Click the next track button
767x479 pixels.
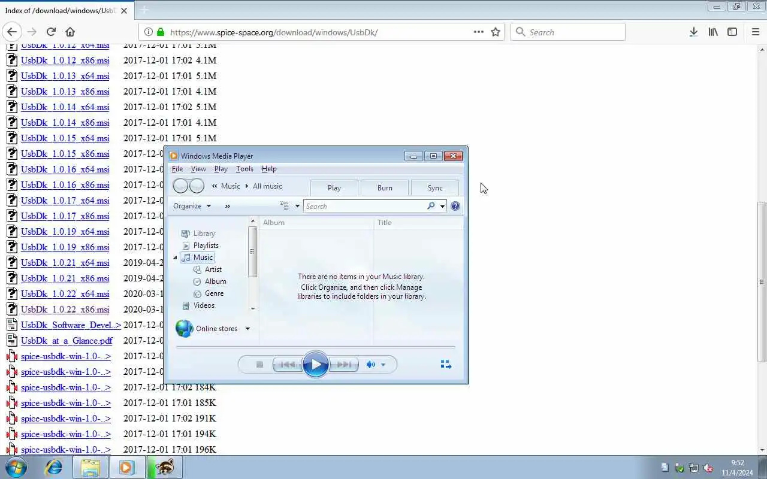(344, 365)
